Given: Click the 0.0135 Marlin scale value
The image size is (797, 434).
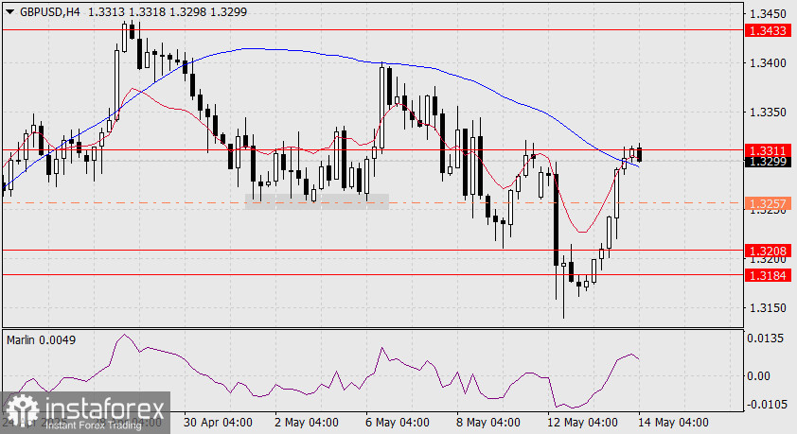Looking at the screenshot, I should [x=766, y=339].
